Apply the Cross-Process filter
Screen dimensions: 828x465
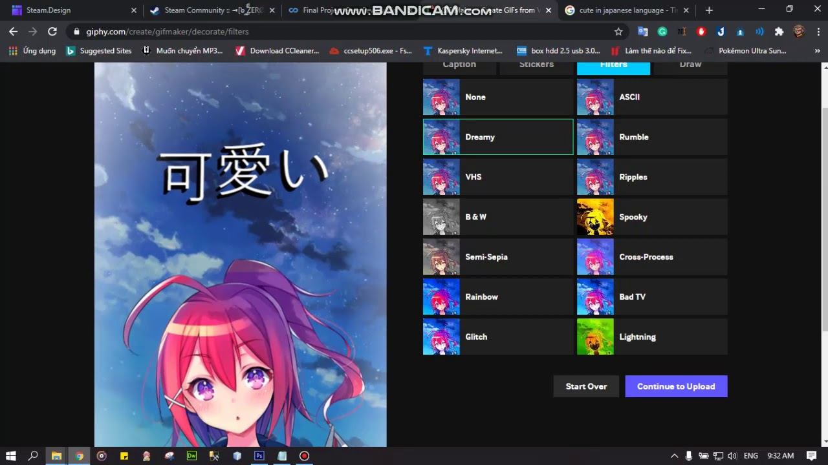pyautogui.click(x=652, y=257)
